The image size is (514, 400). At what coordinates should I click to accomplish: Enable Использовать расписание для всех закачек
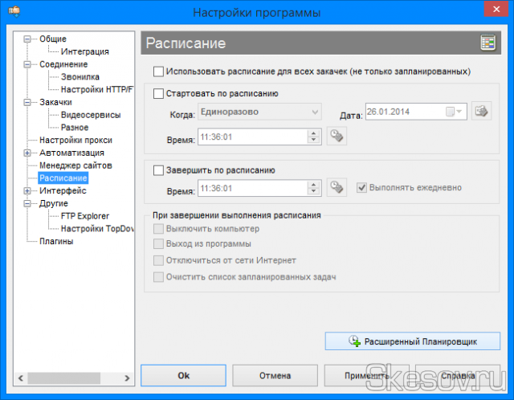pos(158,71)
